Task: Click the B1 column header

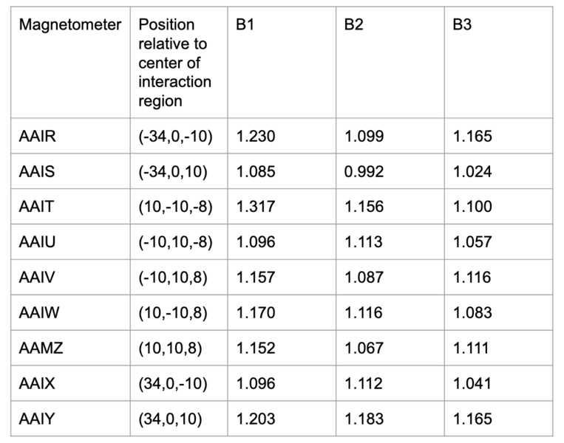Action: point(246,25)
